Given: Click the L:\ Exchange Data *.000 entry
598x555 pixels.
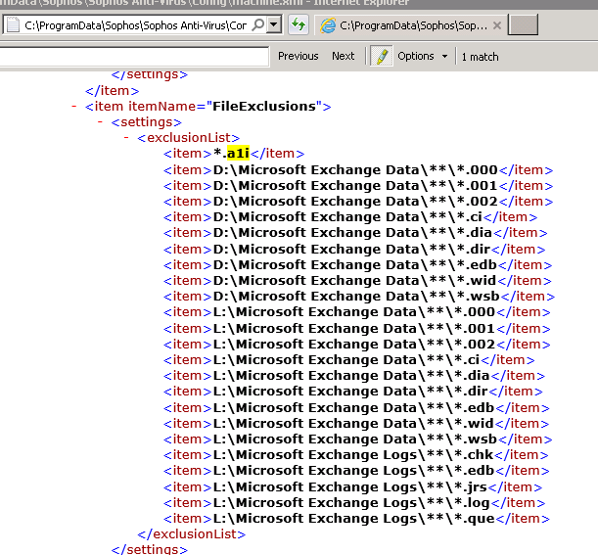Looking at the screenshot, I should tap(356, 312).
